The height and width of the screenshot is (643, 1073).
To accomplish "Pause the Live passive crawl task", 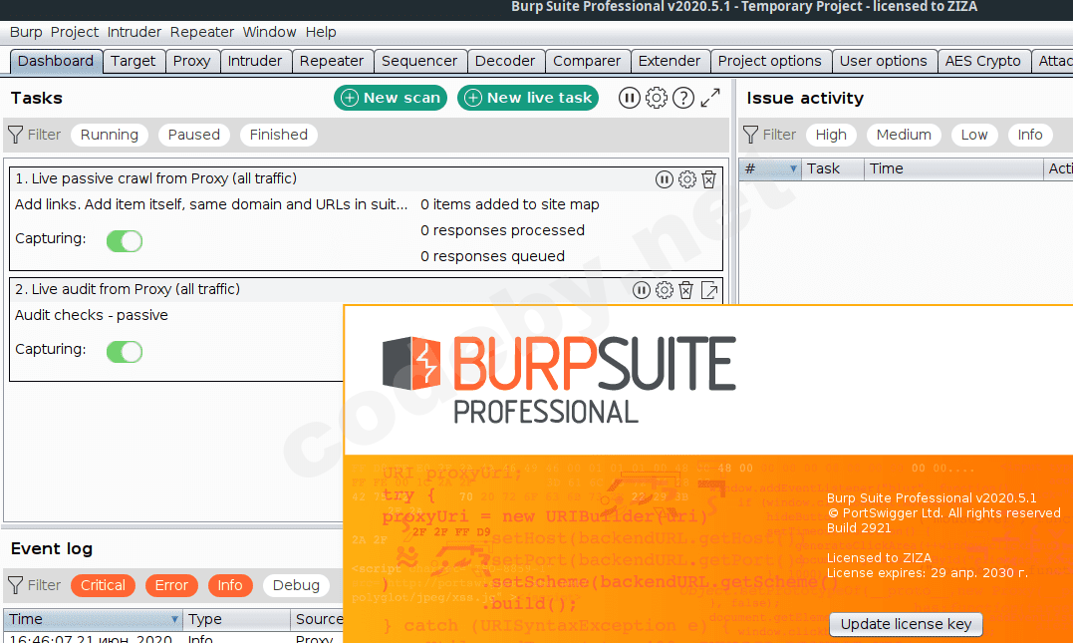I will tap(664, 179).
